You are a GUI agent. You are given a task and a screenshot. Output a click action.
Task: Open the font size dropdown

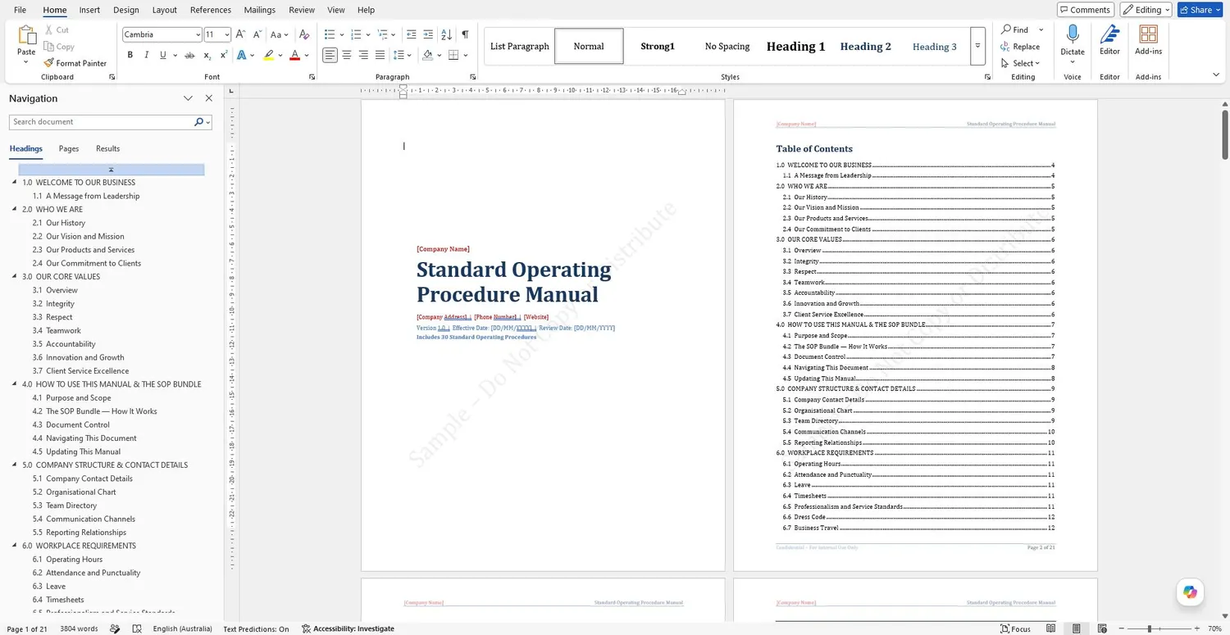[x=227, y=34]
